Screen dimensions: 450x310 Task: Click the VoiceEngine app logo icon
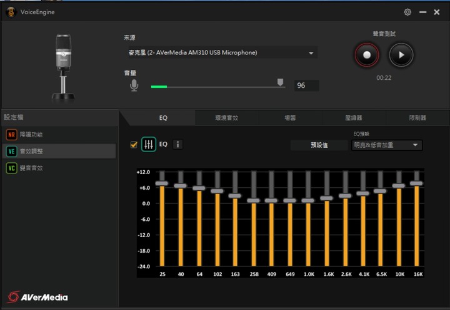pyautogui.click(x=11, y=12)
